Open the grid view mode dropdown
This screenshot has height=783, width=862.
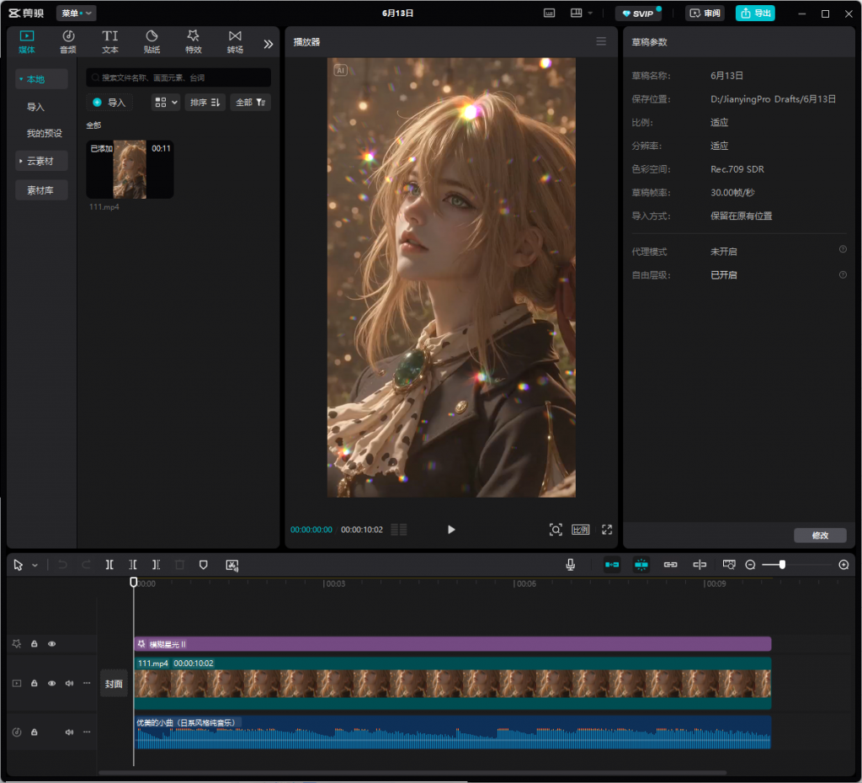[x=166, y=102]
